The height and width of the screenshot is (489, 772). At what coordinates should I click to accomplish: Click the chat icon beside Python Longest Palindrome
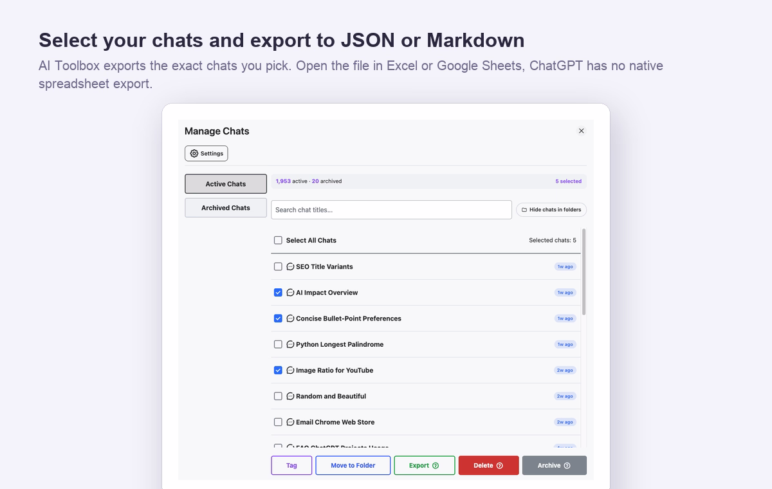pos(290,344)
